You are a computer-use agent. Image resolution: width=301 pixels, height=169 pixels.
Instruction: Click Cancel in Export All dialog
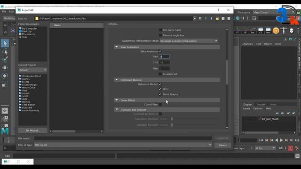click(x=222, y=145)
